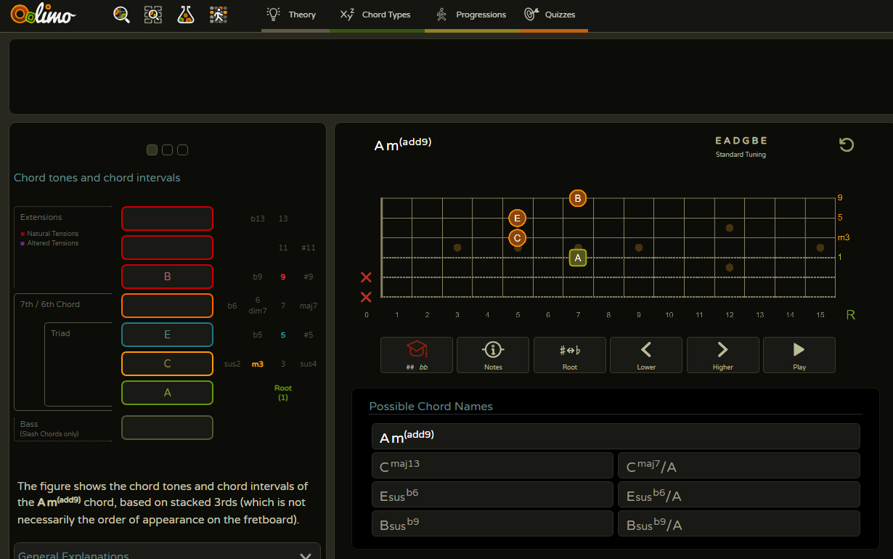
Task: Click the #11 interval label
Action: [309, 248]
